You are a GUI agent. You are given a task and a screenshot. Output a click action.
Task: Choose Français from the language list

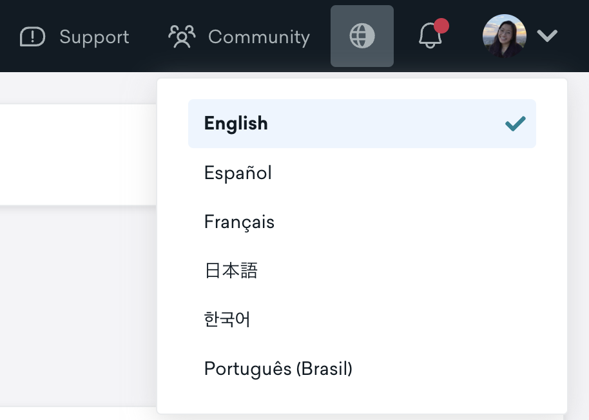point(362,222)
